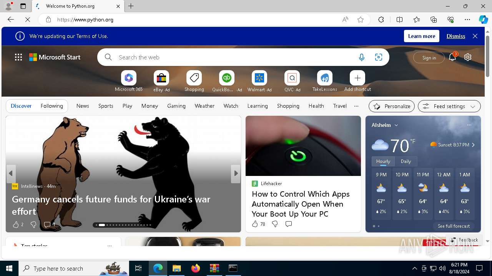Like the Lifehacker startup apps article

click(255, 224)
